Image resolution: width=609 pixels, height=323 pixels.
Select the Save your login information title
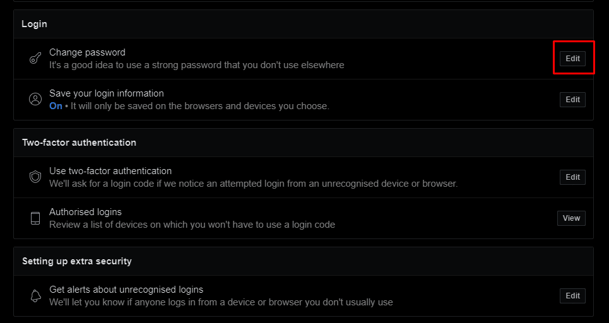click(106, 93)
